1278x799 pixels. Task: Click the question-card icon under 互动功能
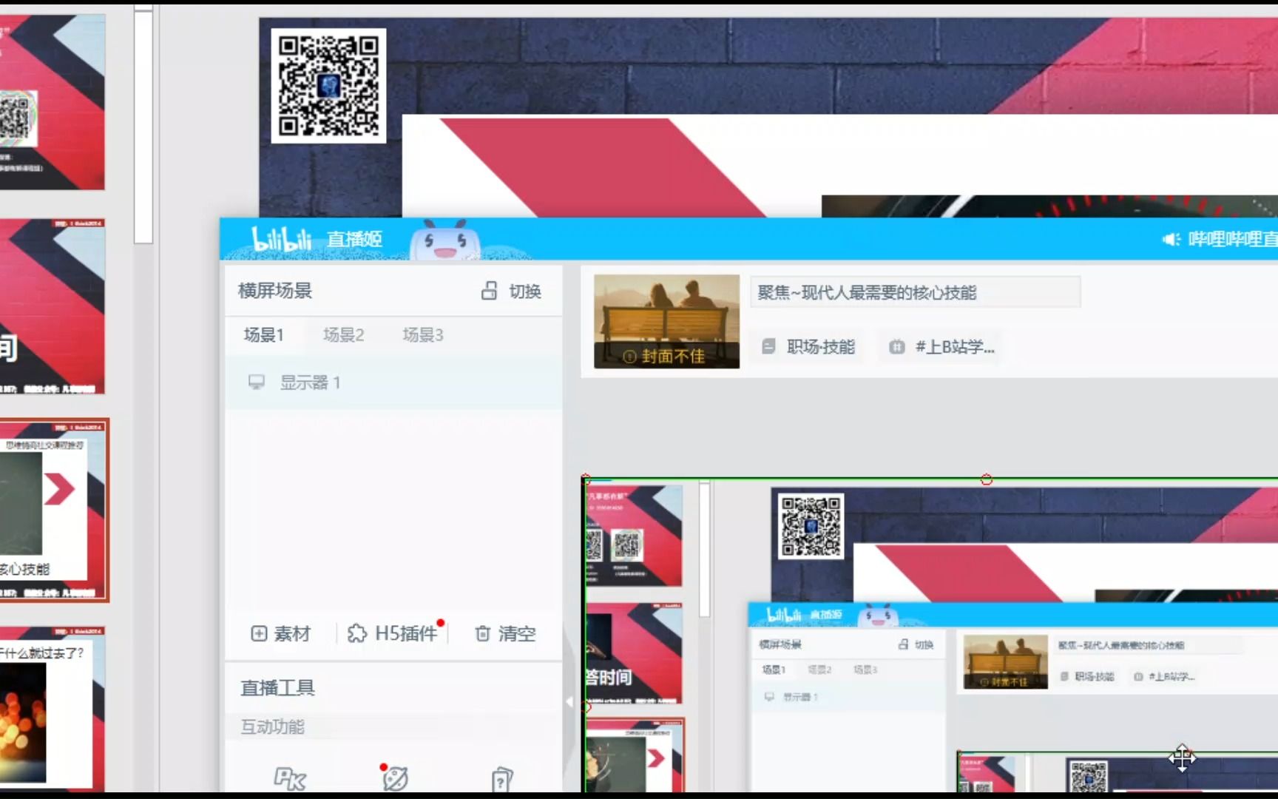click(x=501, y=778)
